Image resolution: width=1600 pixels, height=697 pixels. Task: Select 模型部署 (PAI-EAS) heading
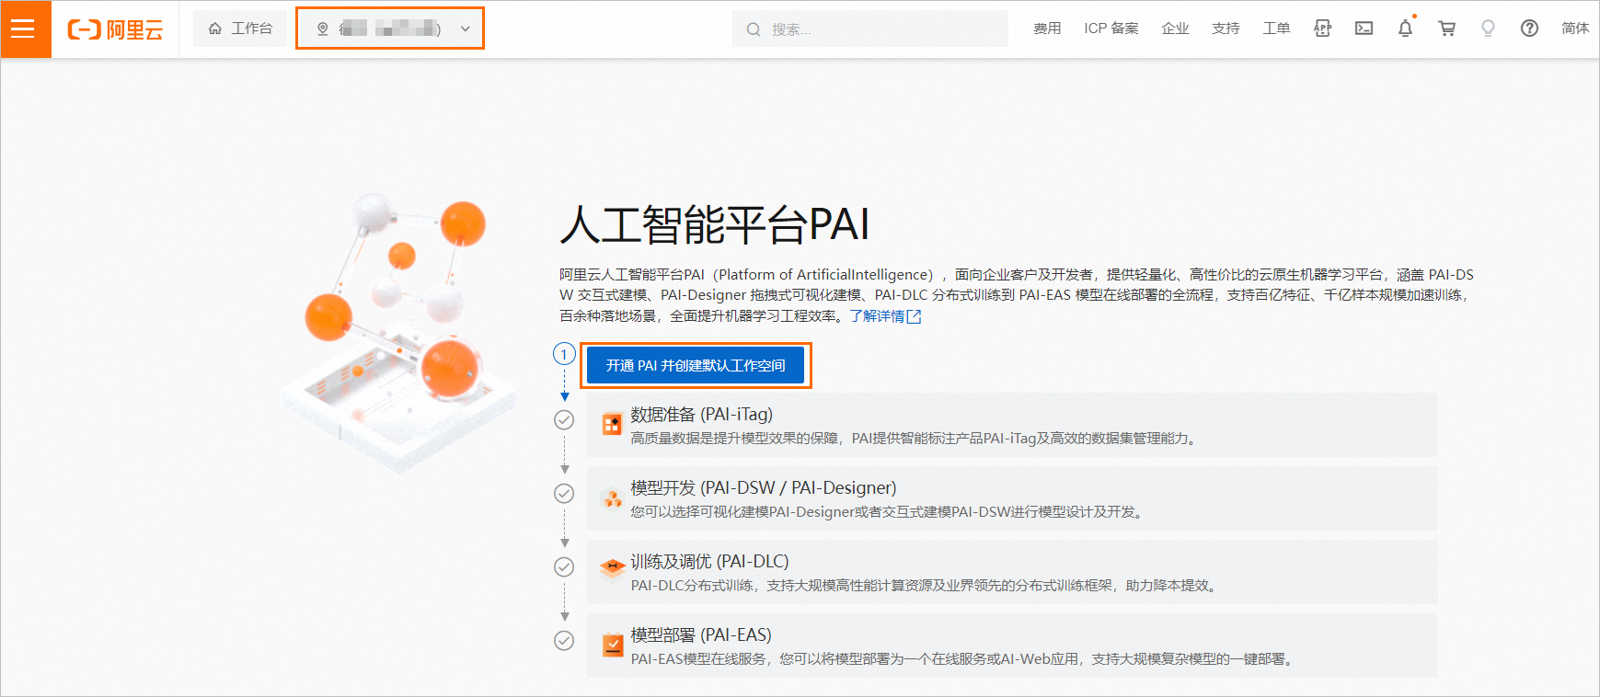tap(700, 635)
